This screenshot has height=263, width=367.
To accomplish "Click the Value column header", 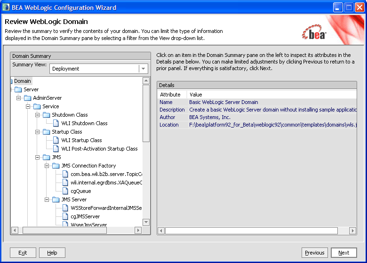I will coord(272,95).
